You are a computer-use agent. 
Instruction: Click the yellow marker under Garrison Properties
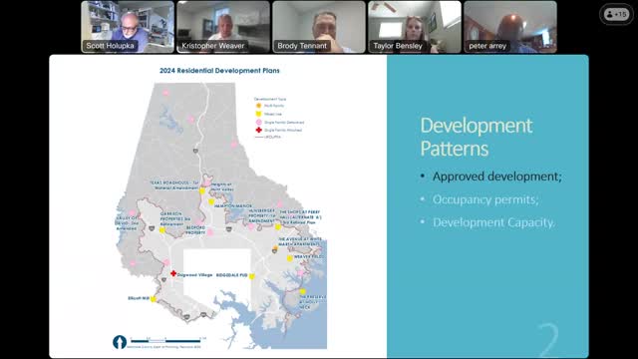pos(161,230)
